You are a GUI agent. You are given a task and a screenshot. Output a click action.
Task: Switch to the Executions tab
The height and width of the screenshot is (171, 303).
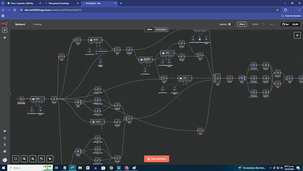point(161,29)
